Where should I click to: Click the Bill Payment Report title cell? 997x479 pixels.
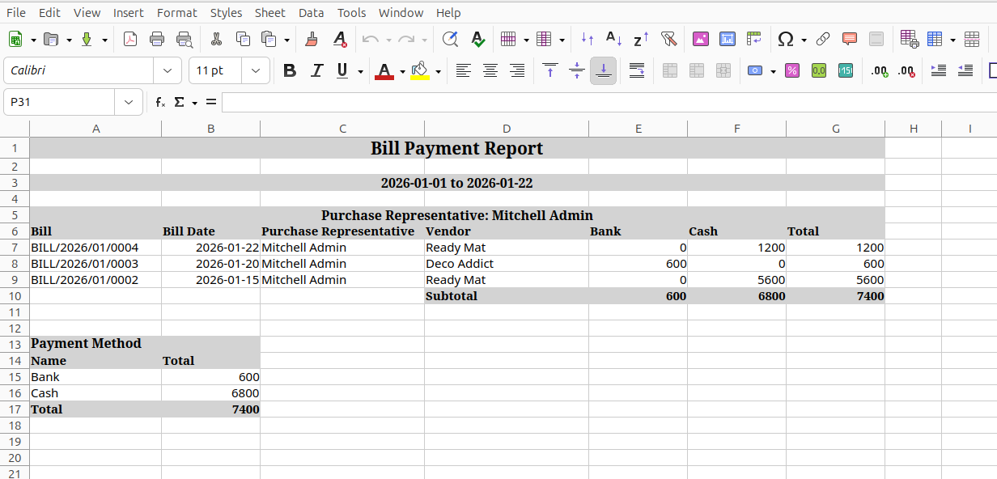[457, 148]
